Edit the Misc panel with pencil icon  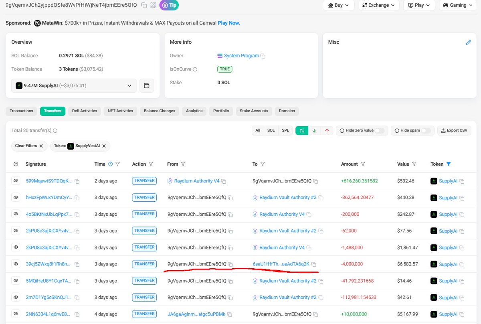468,42
